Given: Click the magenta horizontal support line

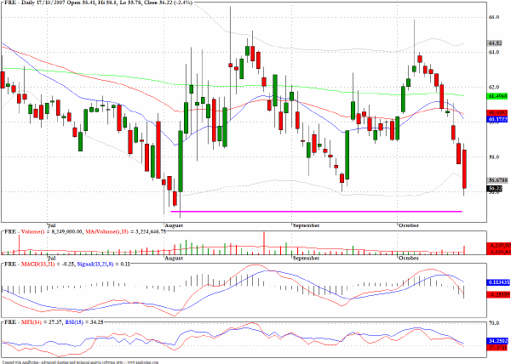Looking at the screenshot, I should [316, 212].
